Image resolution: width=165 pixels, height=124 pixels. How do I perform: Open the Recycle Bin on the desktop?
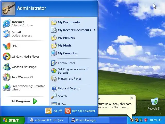click(x=154, y=104)
